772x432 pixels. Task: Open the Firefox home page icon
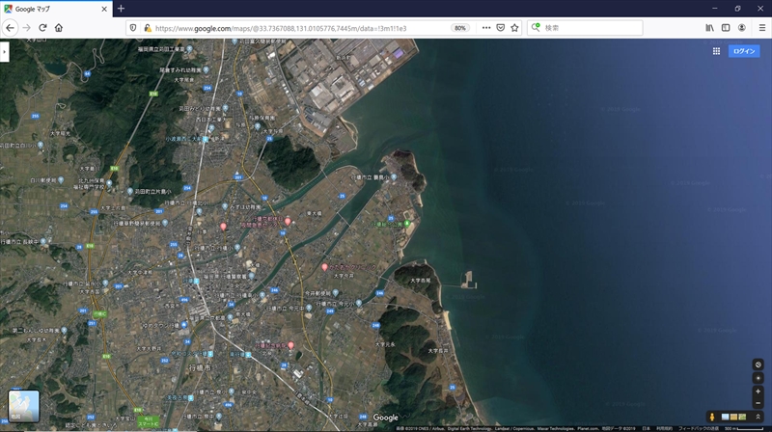(x=59, y=28)
